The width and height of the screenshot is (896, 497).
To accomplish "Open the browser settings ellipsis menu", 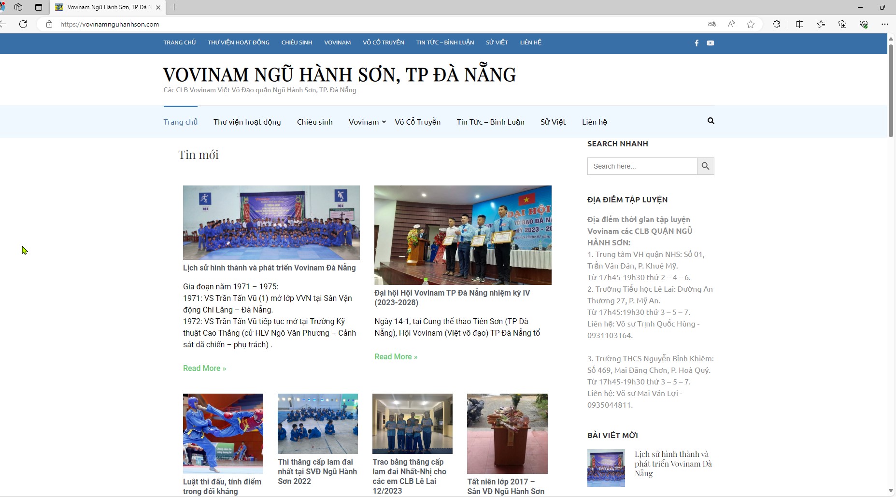I will point(885,24).
